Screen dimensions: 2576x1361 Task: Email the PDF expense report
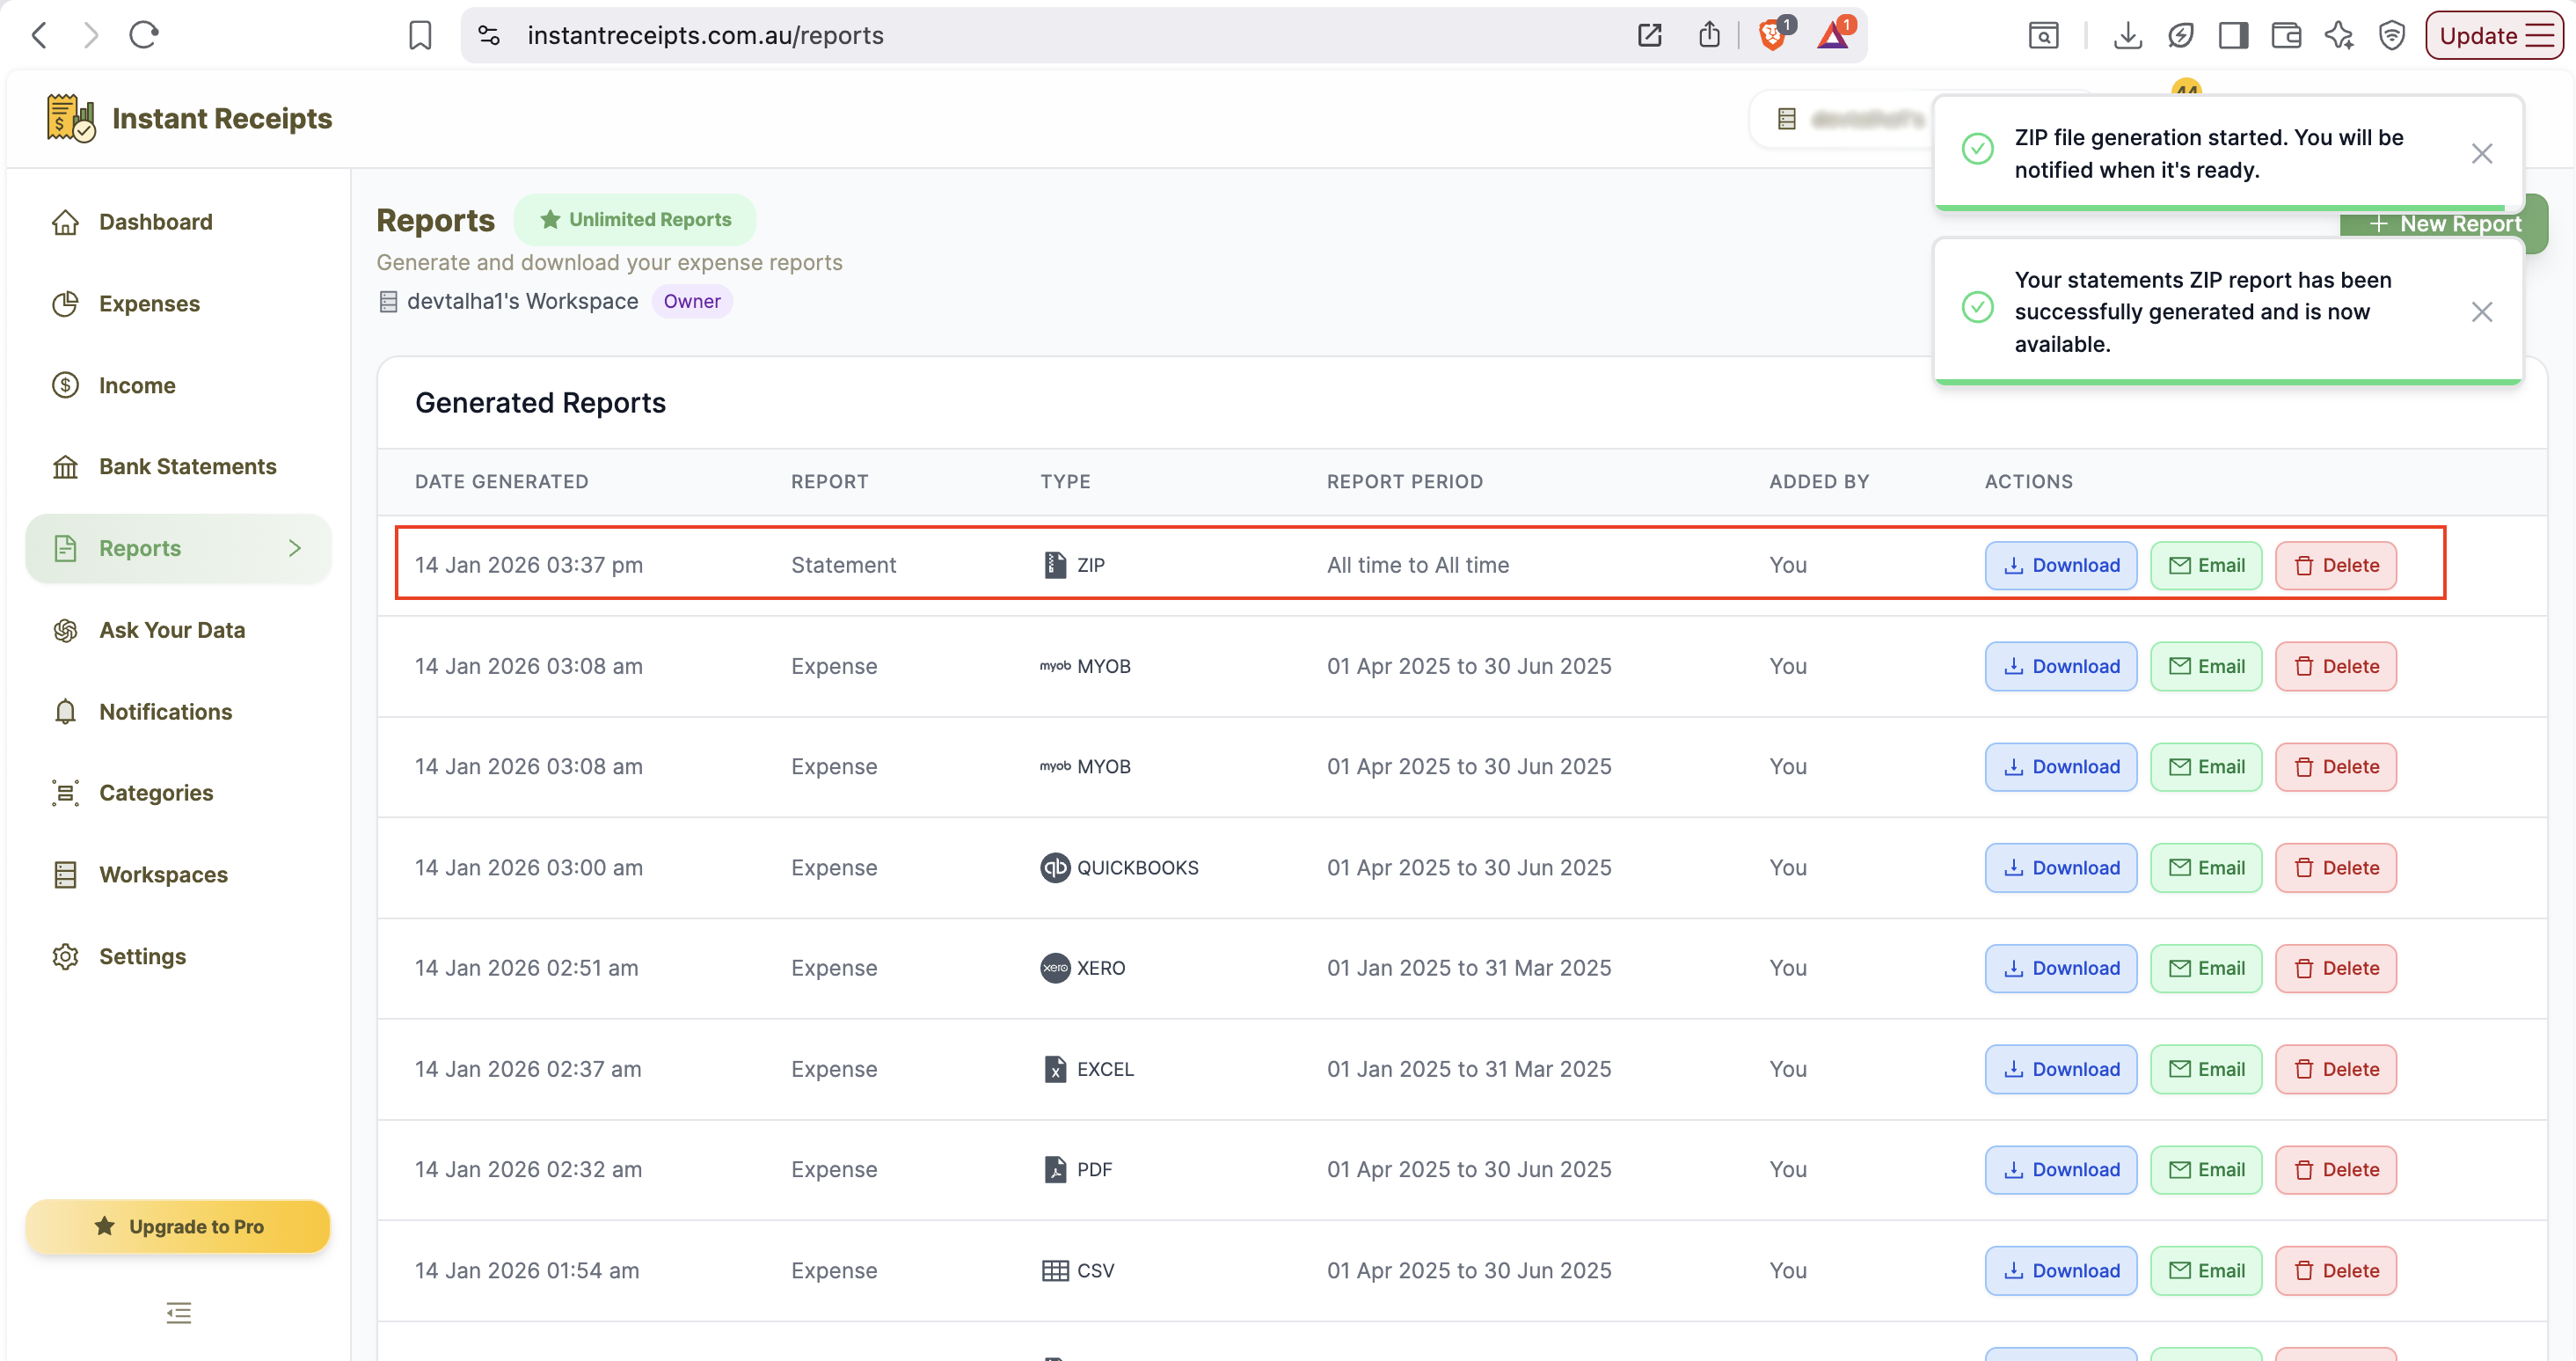tap(2206, 1170)
